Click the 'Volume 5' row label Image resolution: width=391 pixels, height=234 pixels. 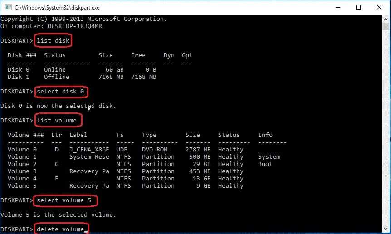point(22,185)
